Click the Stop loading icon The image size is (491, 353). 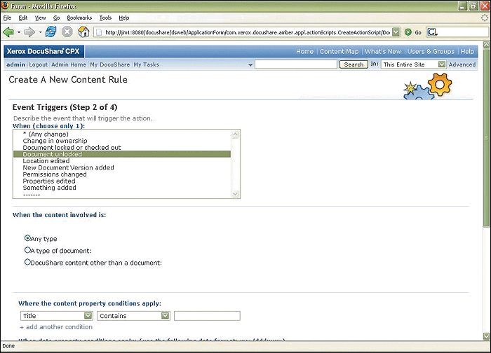click(x=67, y=32)
